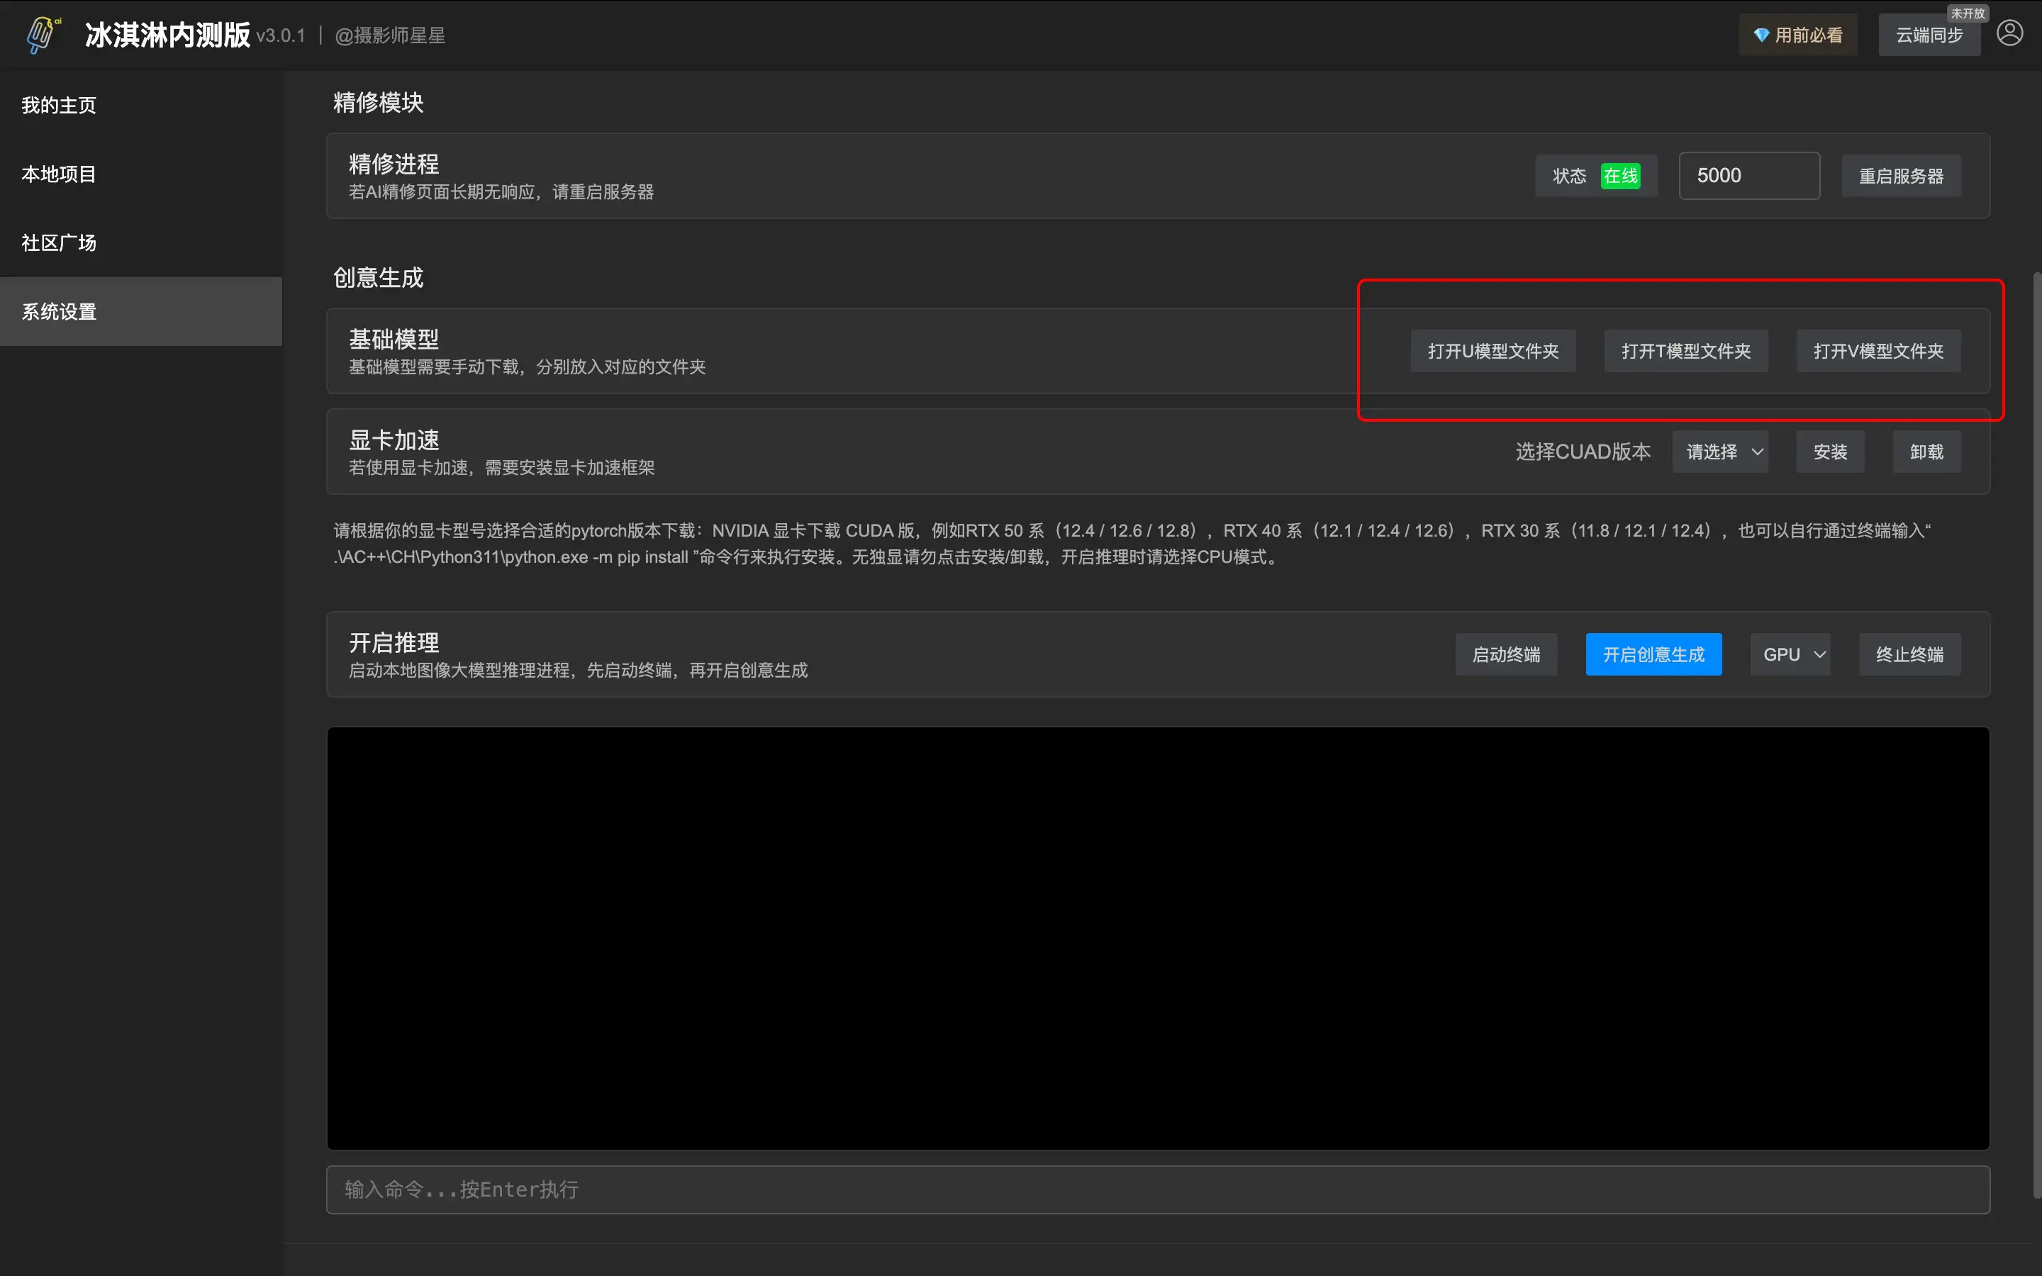Click 卸载 uninstall button
This screenshot has height=1276, width=2042.
click(1926, 452)
